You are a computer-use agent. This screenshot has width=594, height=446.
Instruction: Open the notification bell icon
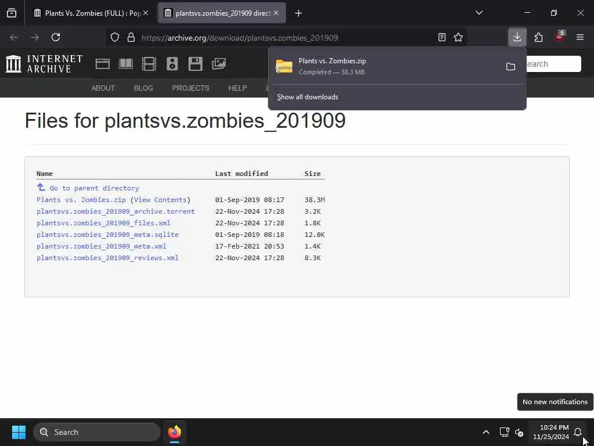578,432
